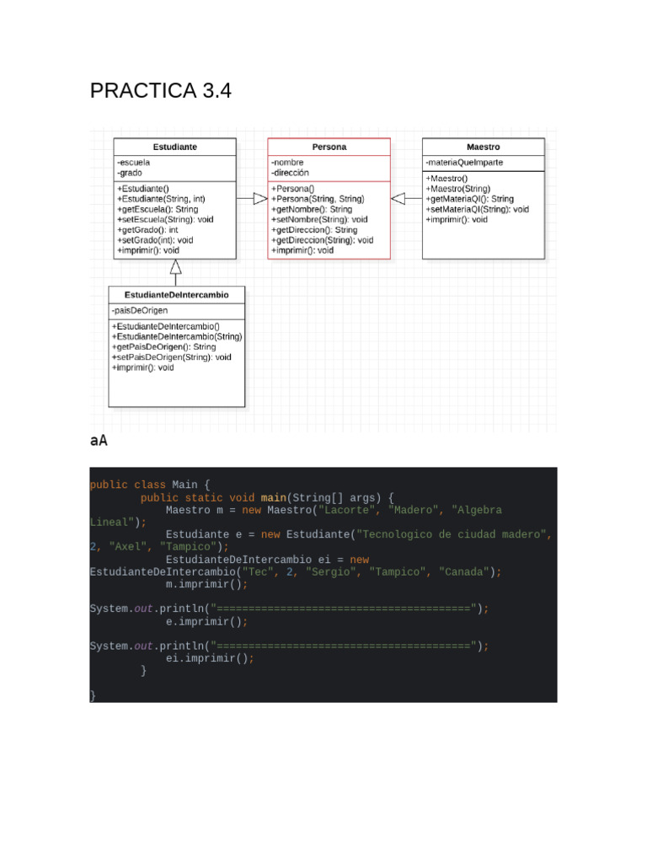647x863 pixels.
Task: Click the -nombre attribute in Persona
Action: pos(287,163)
